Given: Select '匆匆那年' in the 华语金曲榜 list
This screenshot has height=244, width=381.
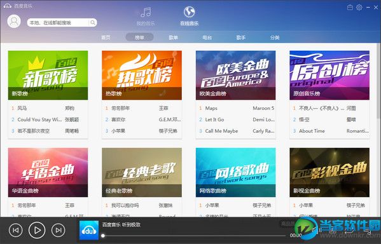Looking at the screenshot, I should [x=27, y=205].
